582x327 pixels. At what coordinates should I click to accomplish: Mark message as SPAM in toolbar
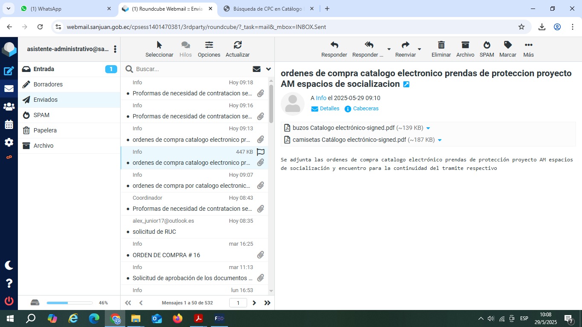(x=487, y=49)
